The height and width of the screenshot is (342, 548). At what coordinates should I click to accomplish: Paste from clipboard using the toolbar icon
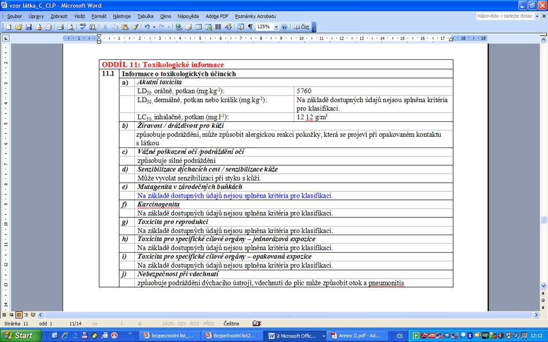point(125,27)
